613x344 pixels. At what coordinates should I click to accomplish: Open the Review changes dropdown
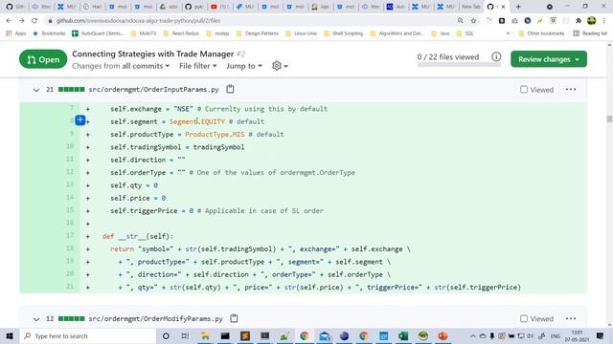point(549,59)
